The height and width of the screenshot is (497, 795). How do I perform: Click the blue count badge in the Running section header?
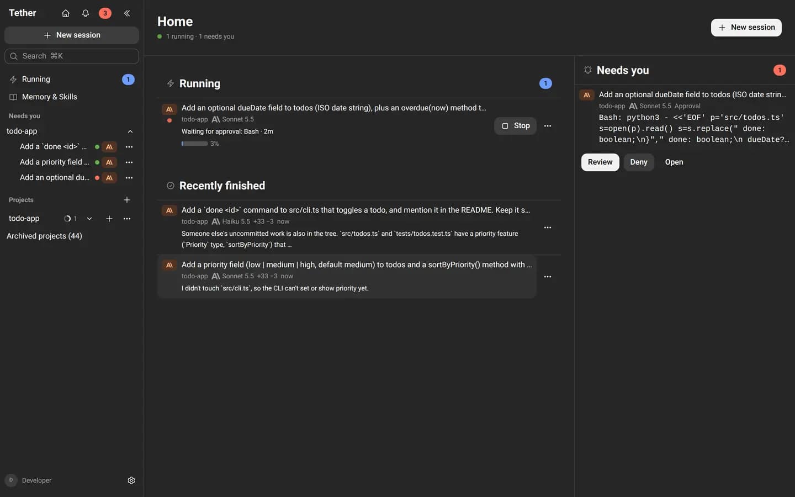(545, 83)
